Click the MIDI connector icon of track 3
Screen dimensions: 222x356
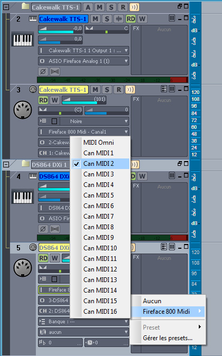pos(23,110)
